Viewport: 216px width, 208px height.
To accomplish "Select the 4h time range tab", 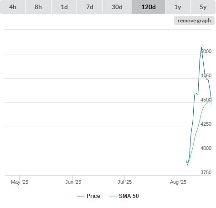I will [12, 7].
